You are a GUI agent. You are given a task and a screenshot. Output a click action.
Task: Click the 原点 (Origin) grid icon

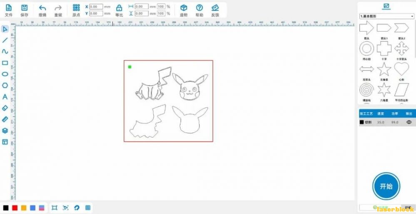(76, 7)
